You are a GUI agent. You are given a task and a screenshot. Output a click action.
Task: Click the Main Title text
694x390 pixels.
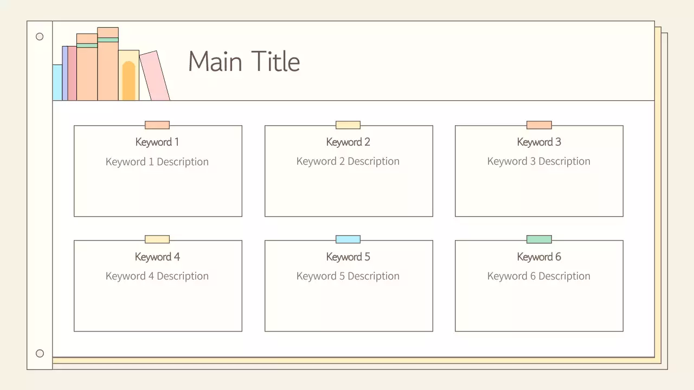coord(244,61)
